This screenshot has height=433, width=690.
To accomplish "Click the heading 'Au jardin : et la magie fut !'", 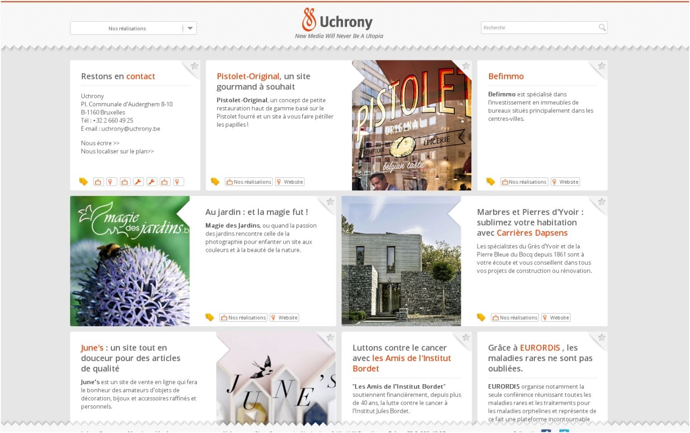I will 257,212.
